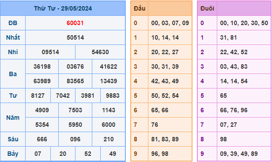Select the Sáu prize number 666
The image size is (272, 162).
(42, 139)
